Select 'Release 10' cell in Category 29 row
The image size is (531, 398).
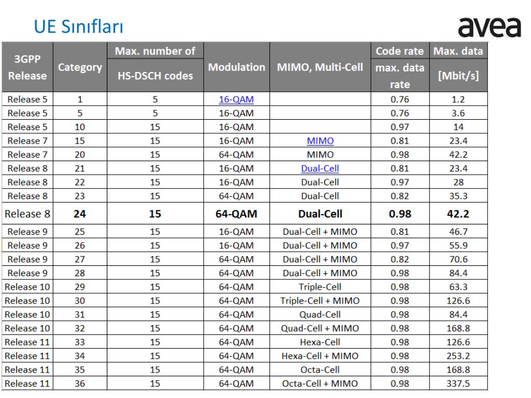27,287
